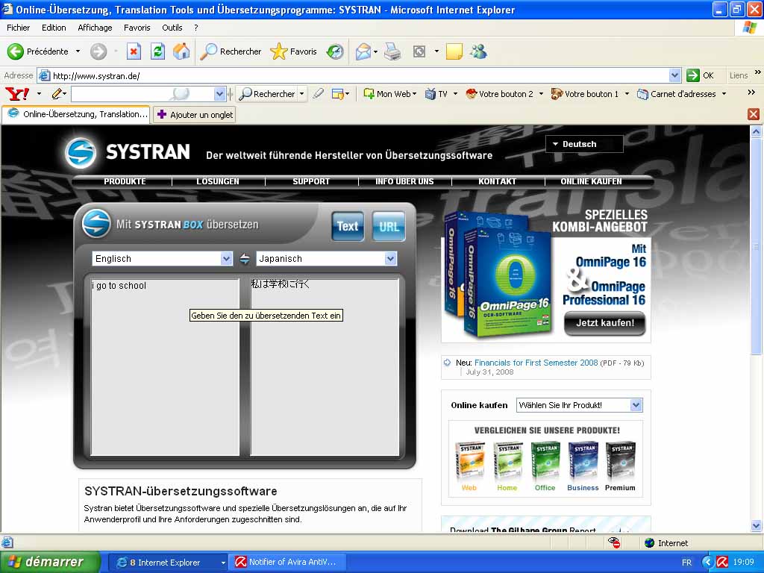Click the Yahoo toolbar pencil icon
This screenshot has height=573, width=764.
point(58,93)
